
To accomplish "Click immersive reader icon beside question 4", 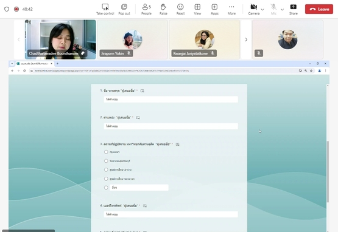I will point(145,206).
